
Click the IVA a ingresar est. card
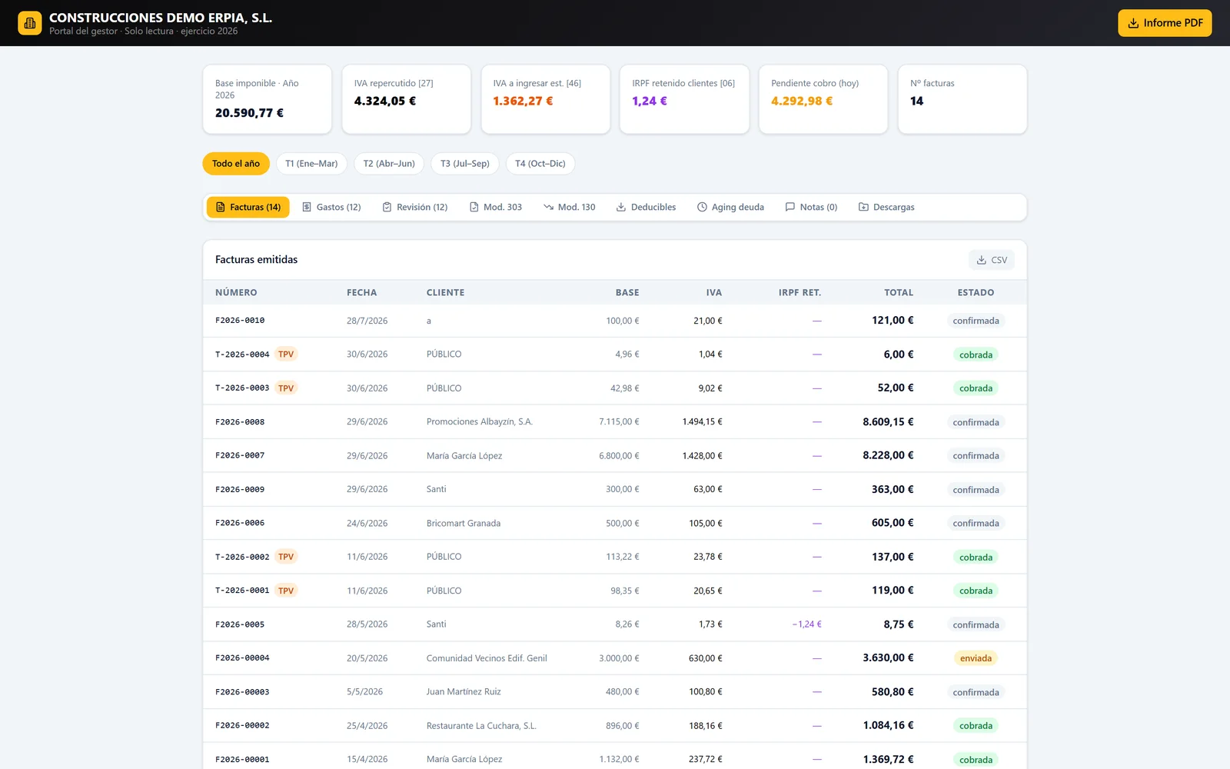click(x=545, y=99)
